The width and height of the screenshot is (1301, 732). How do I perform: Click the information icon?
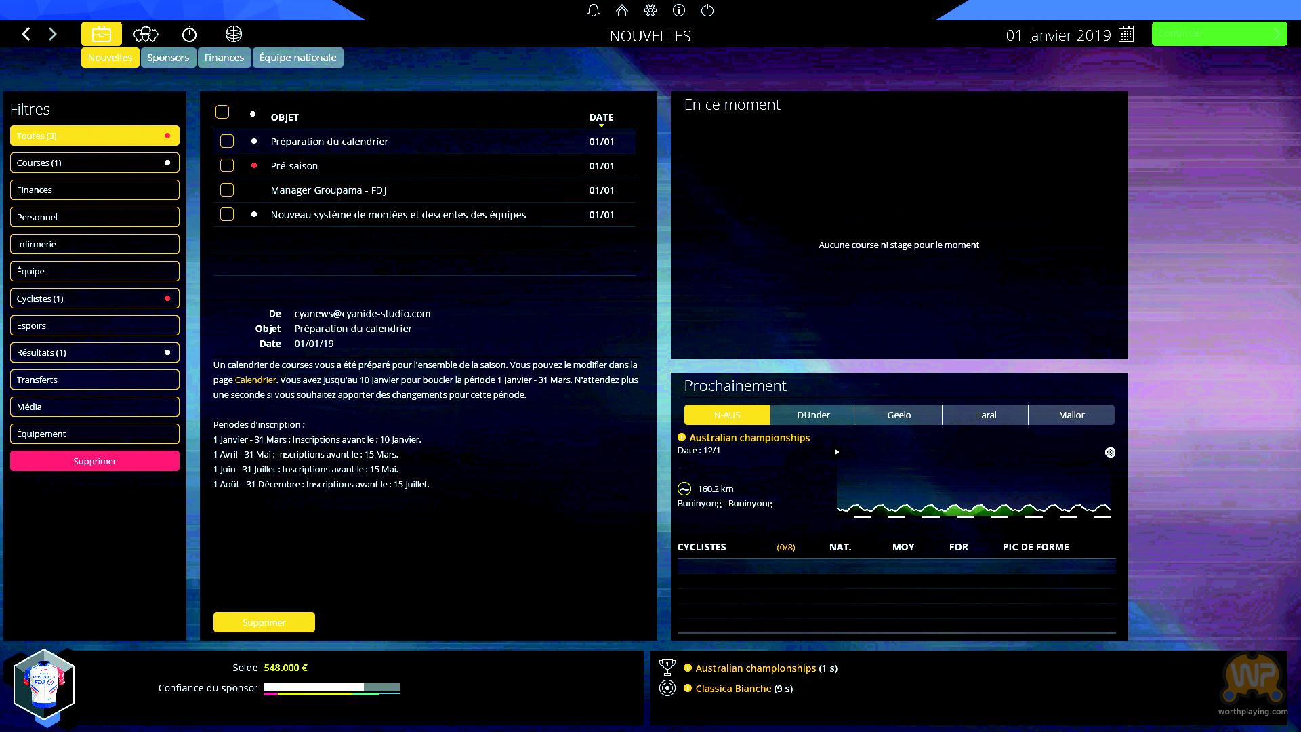point(679,10)
